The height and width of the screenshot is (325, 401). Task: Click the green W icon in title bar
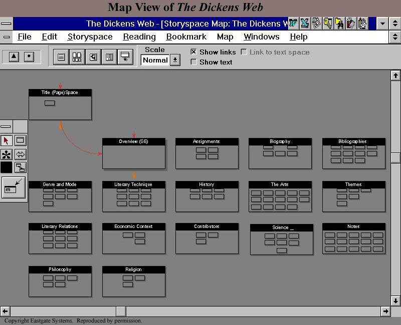click(293, 23)
